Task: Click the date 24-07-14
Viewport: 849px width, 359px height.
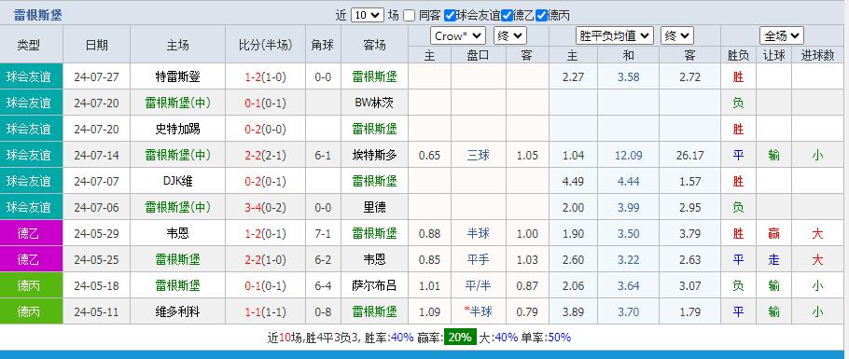Action: (96, 156)
